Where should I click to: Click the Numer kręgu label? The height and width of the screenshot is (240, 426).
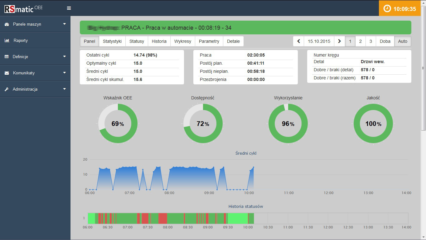326,55
